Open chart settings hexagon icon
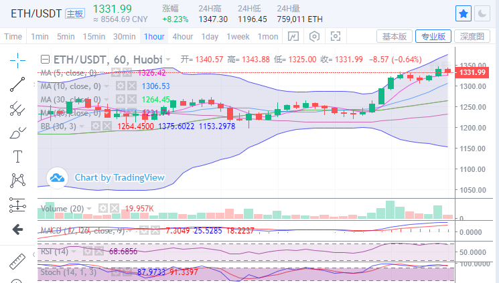Screen dimensions: 499x283 314,36
